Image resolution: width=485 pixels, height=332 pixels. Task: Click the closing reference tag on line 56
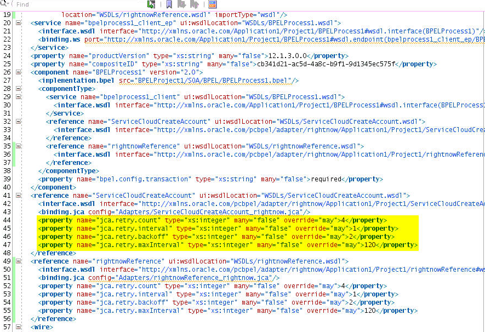point(53,319)
